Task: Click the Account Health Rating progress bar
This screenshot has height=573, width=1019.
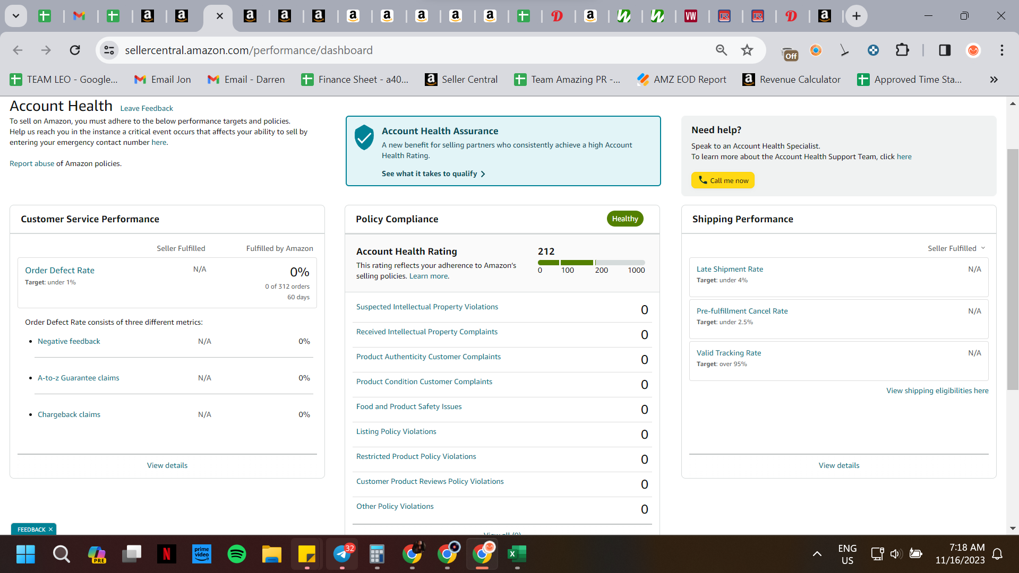Action: (592, 263)
